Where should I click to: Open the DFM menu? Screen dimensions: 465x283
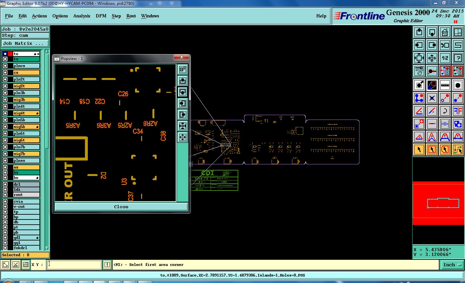[x=101, y=16]
